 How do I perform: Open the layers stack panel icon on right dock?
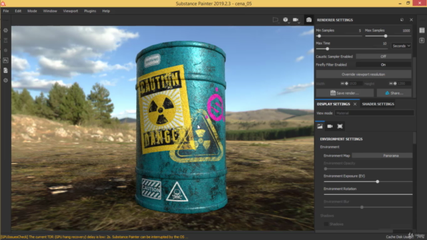coord(422,31)
